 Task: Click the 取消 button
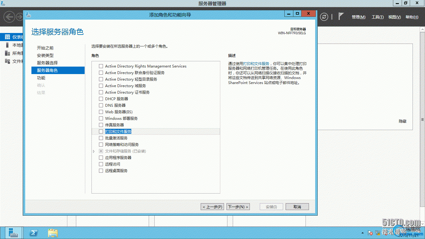click(x=297, y=207)
